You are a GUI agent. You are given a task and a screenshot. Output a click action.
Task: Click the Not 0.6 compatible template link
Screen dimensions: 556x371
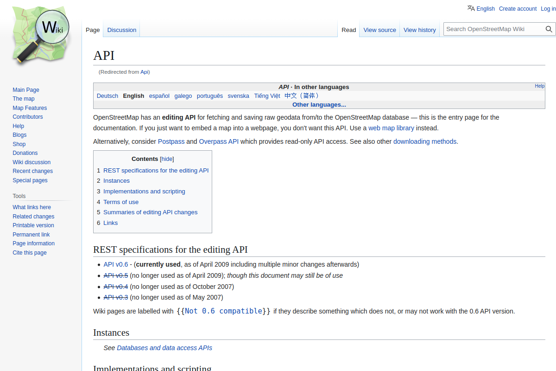point(224,311)
